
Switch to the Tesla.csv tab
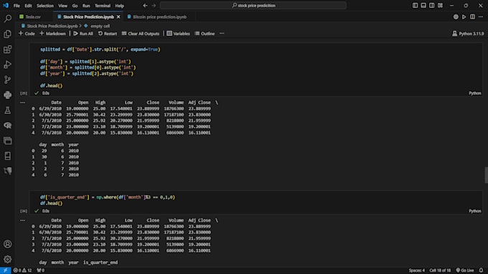33,16
